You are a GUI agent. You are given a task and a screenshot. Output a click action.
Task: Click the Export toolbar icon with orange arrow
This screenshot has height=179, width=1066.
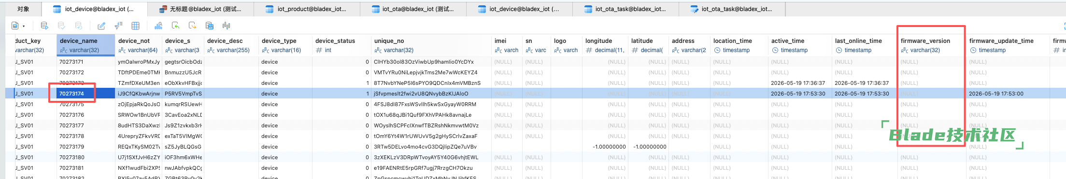coord(192,26)
